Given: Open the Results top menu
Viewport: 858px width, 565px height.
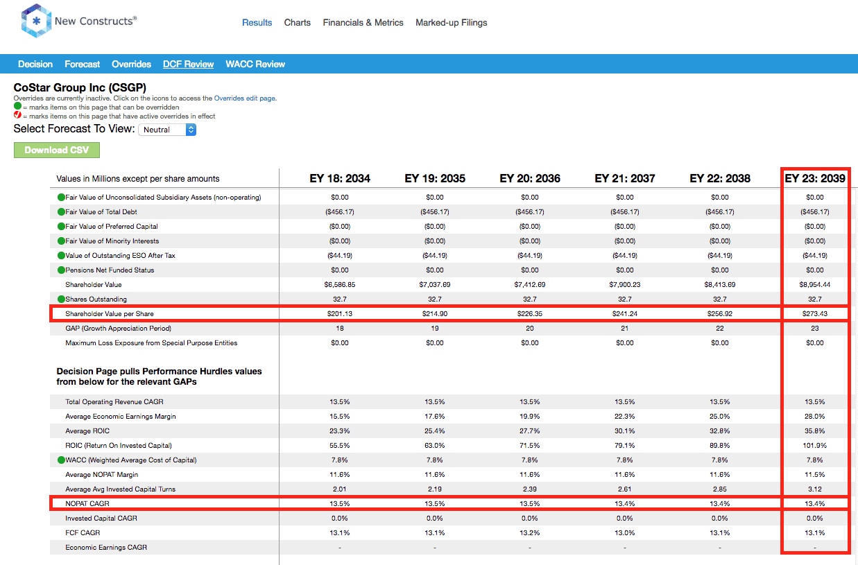Looking at the screenshot, I should [x=257, y=23].
